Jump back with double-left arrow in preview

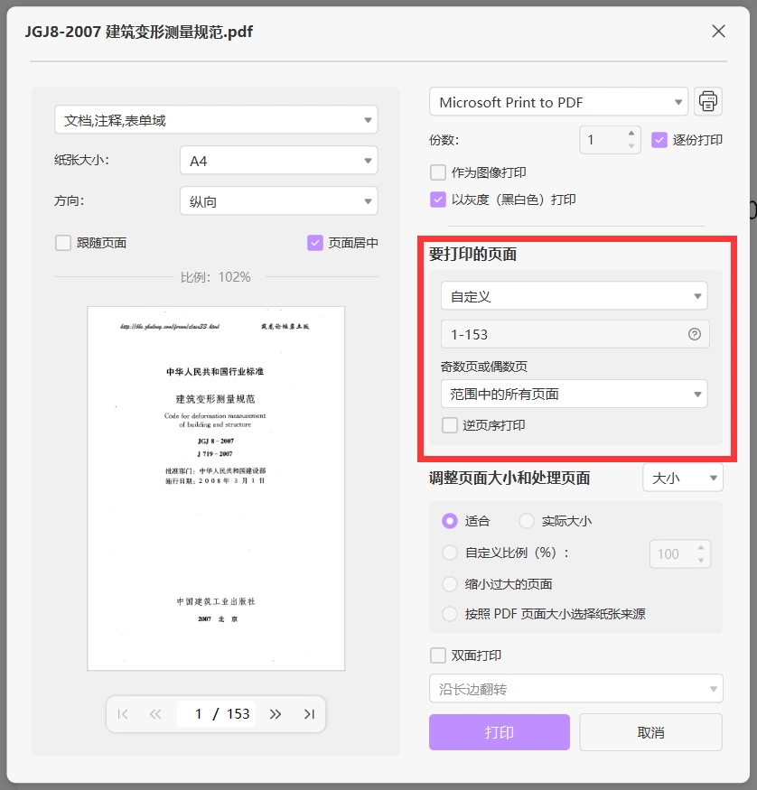pyautogui.click(x=155, y=714)
